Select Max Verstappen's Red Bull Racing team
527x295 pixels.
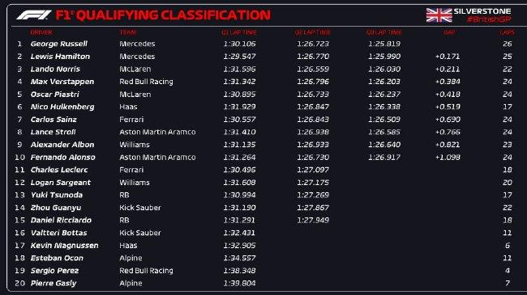coord(146,82)
